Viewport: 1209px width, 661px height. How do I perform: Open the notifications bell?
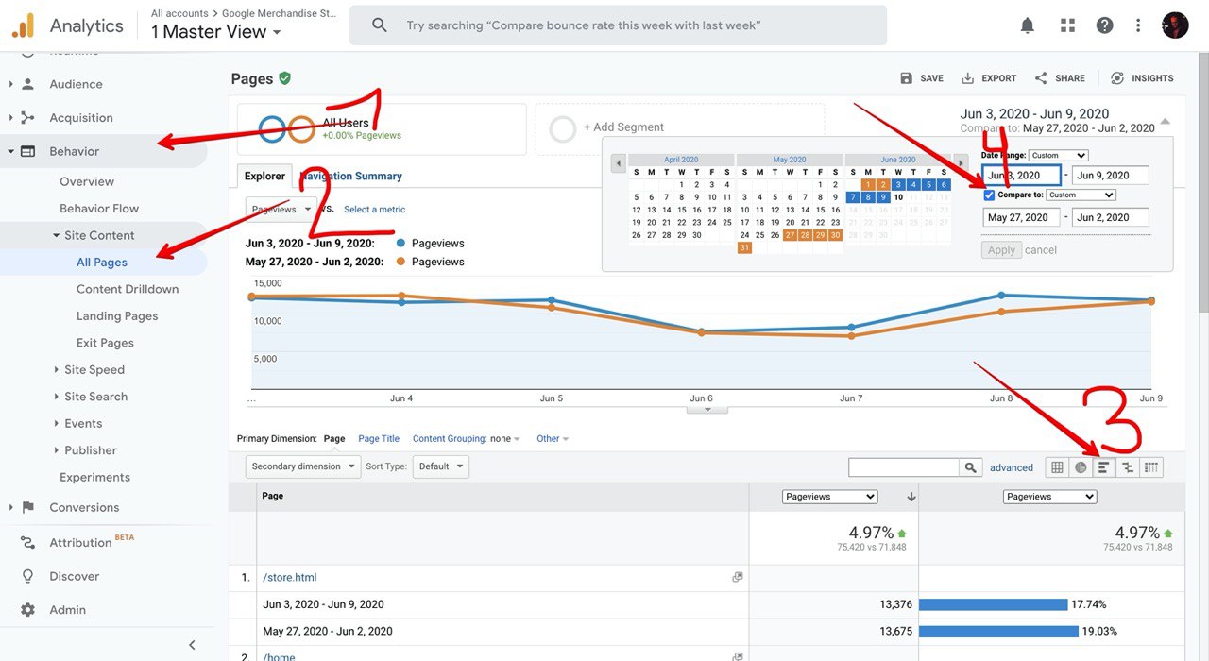(x=1028, y=25)
